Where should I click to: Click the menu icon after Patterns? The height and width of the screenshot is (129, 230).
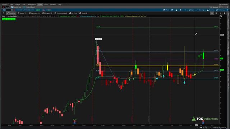point(227,10)
